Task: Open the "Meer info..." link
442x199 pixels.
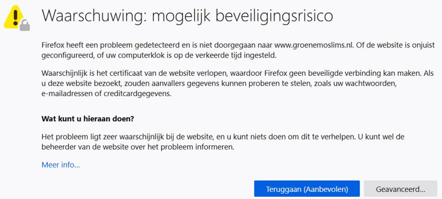Action: [61, 165]
